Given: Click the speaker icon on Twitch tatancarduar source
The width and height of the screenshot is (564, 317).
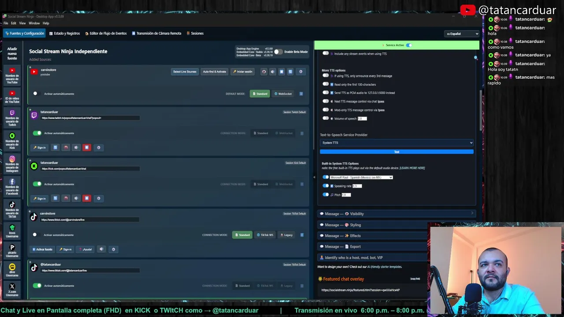Looking at the screenshot, I should [x=76, y=147].
